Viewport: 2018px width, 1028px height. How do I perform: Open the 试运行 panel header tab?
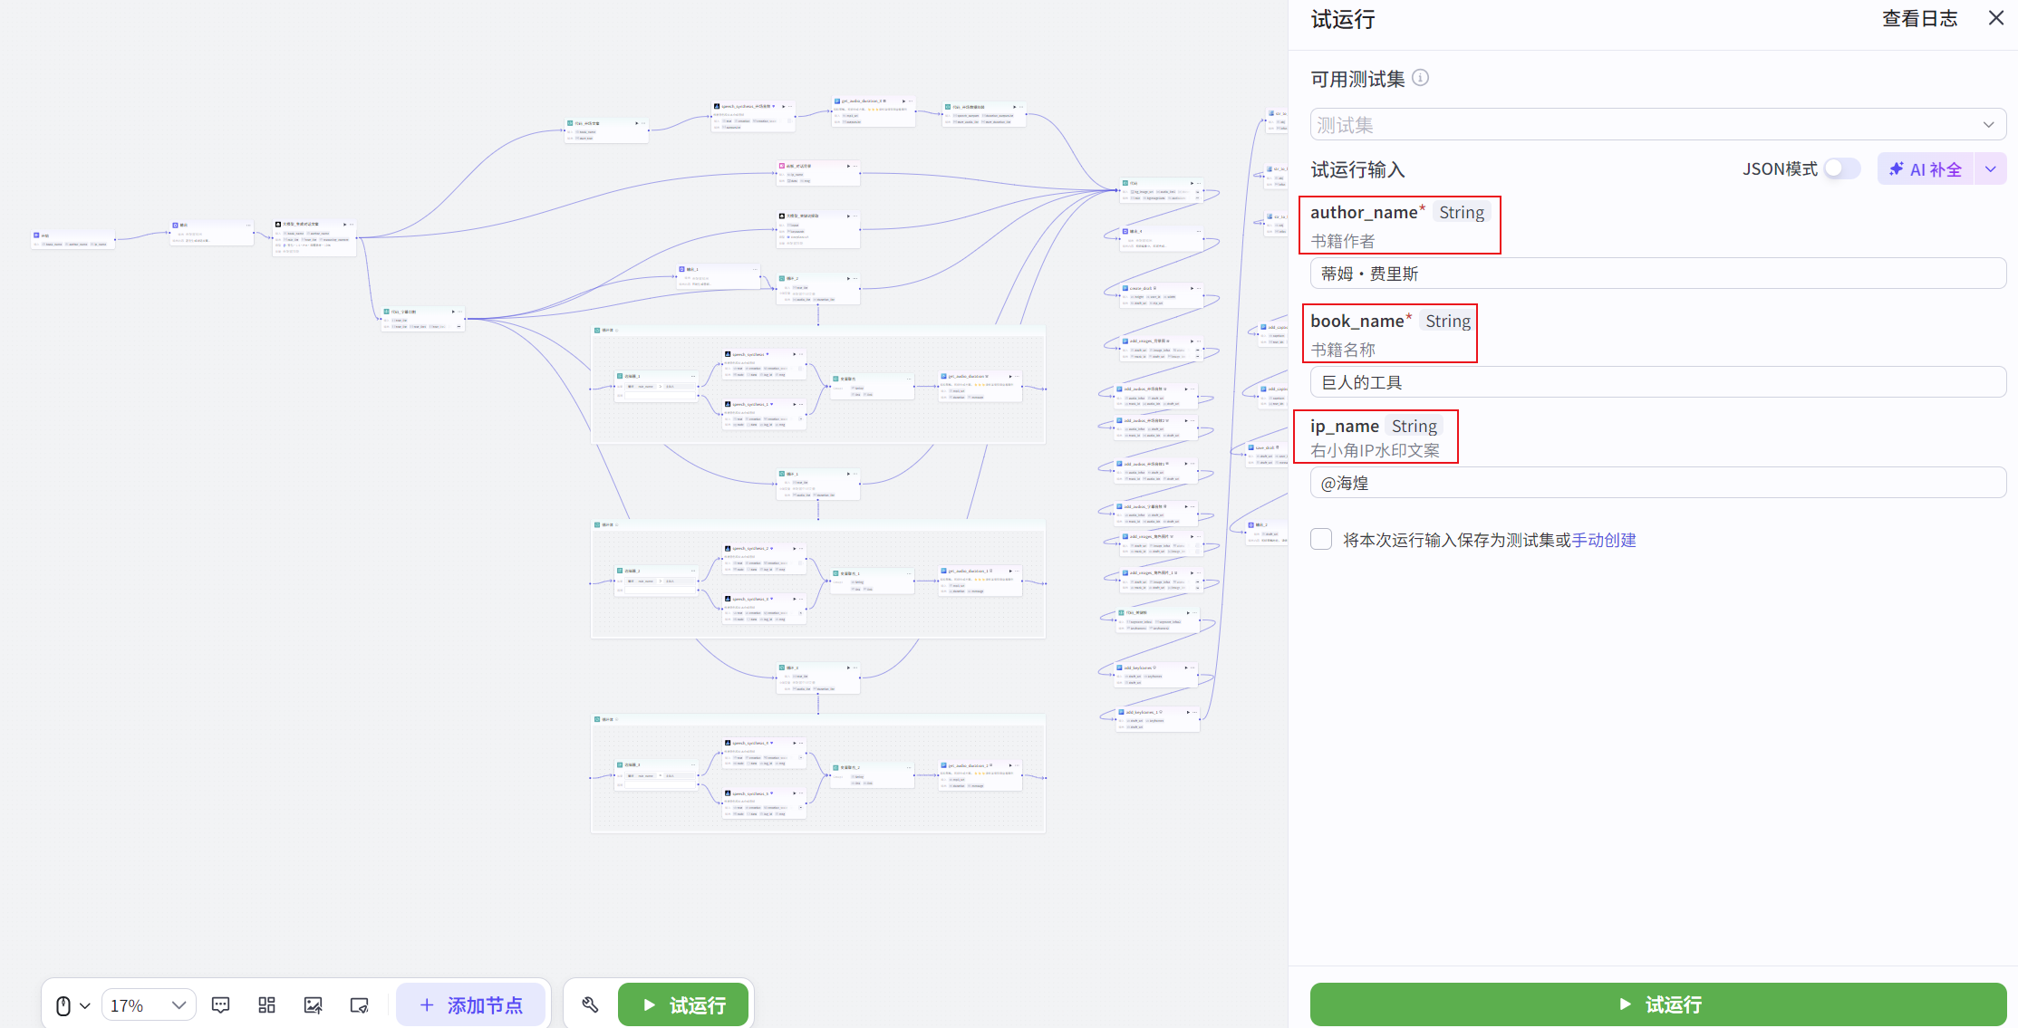1342,19
